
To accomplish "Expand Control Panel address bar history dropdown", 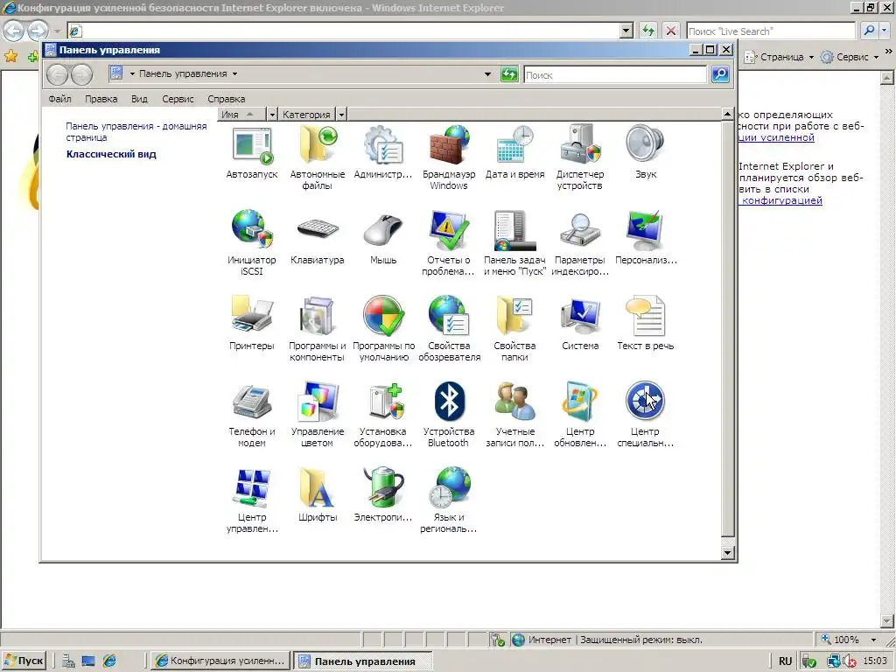I will 487,74.
